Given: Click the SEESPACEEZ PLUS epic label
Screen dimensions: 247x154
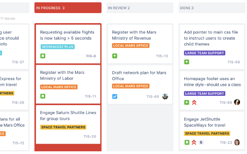Looking at the screenshot, I should tap(58, 47).
